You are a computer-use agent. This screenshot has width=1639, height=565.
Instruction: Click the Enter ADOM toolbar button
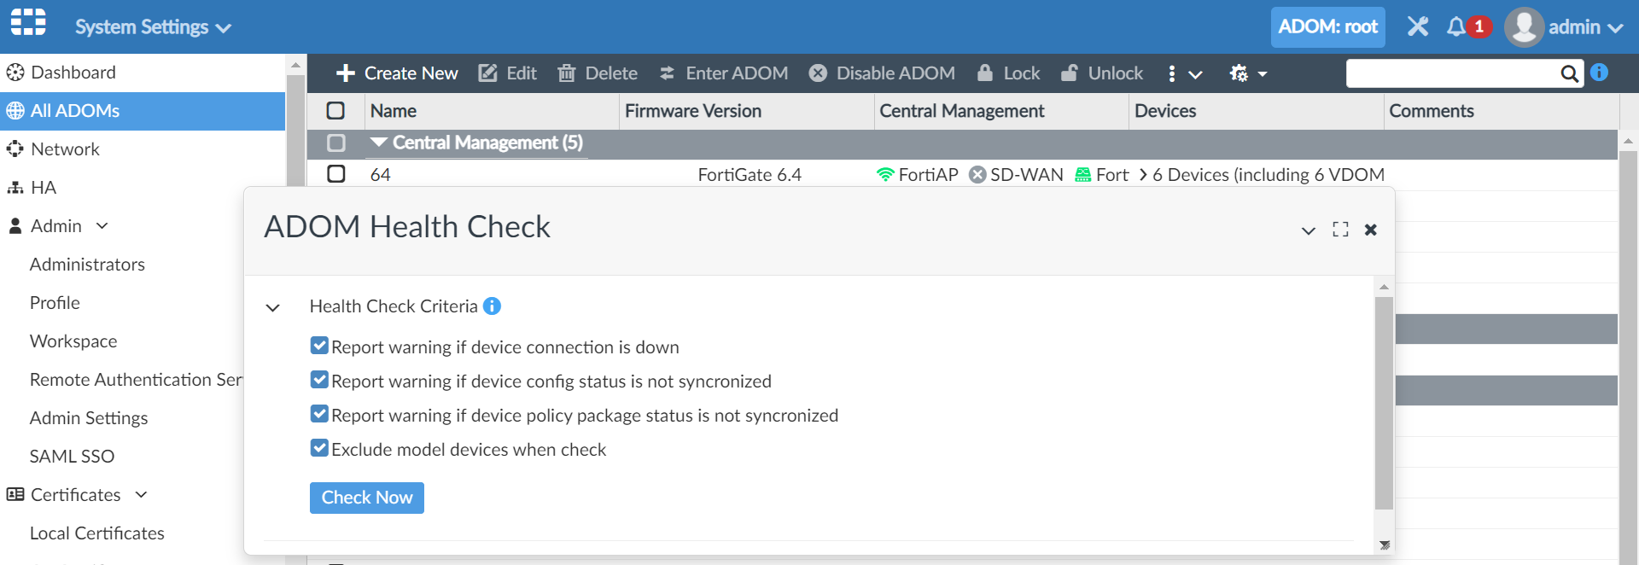click(x=724, y=73)
